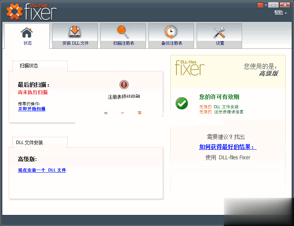The height and width of the screenshot is (226, 294).
Task: Click the red exclamation warning icon
Action: pyautogui.click(x=124, y=85)
